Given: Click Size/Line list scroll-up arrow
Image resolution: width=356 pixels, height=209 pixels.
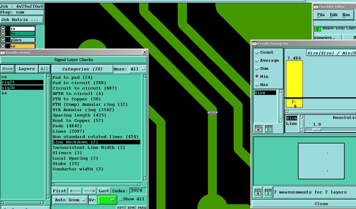Looking at the screenshot, I should pyautogui.click(x=302, y=117).
